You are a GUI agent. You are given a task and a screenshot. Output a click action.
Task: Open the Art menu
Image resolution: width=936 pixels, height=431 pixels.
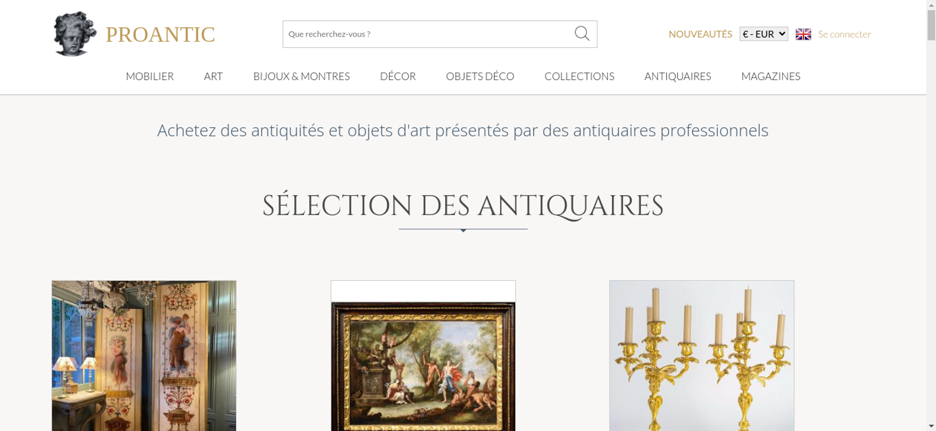[x=213, y=76]
